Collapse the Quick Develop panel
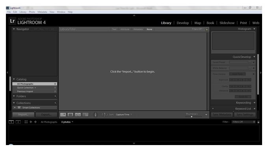Image resolution: width=268 pixels, height=151 pixels. click(x=254, y=57)
